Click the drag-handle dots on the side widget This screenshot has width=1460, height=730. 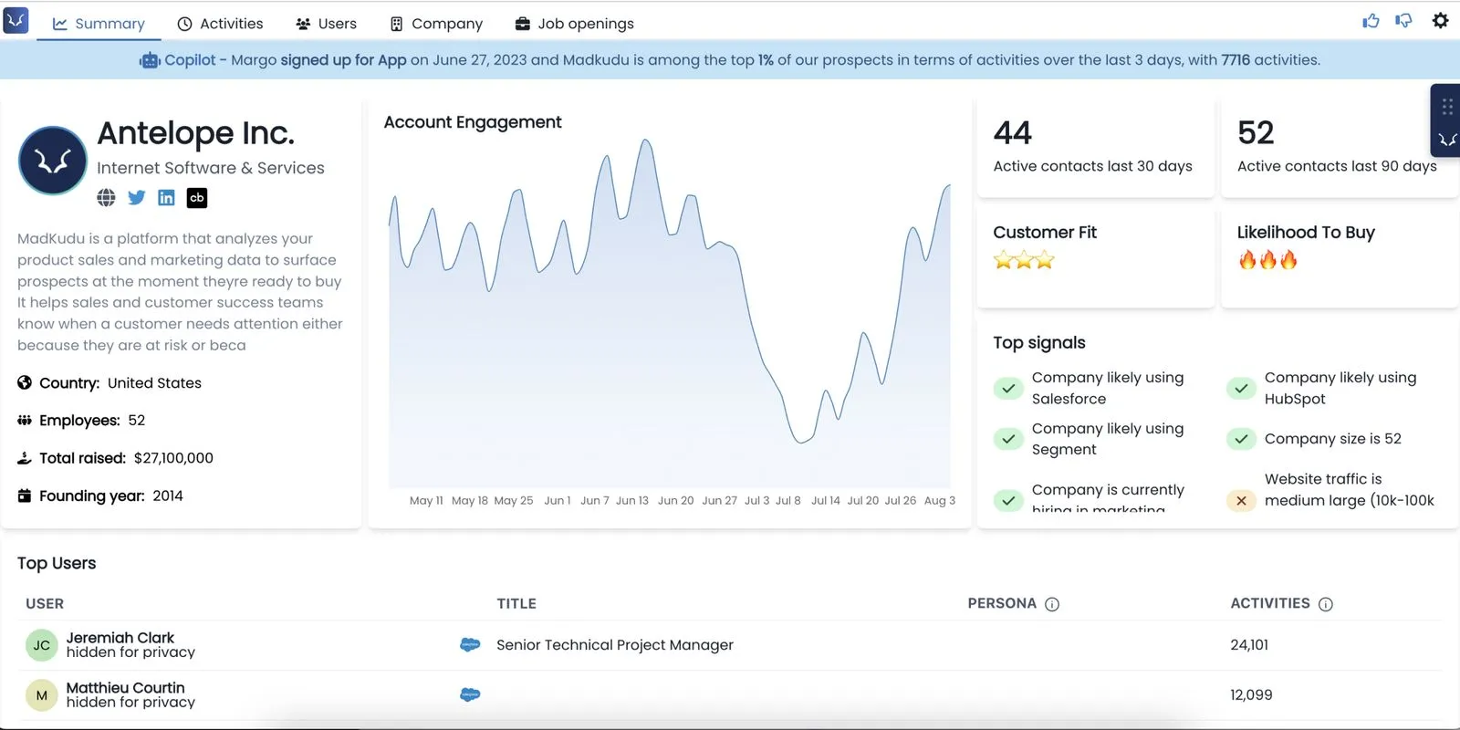tap(1447, 107)
